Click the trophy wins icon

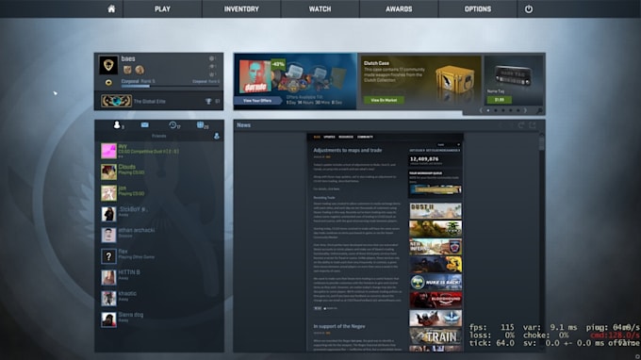(208, 102)
